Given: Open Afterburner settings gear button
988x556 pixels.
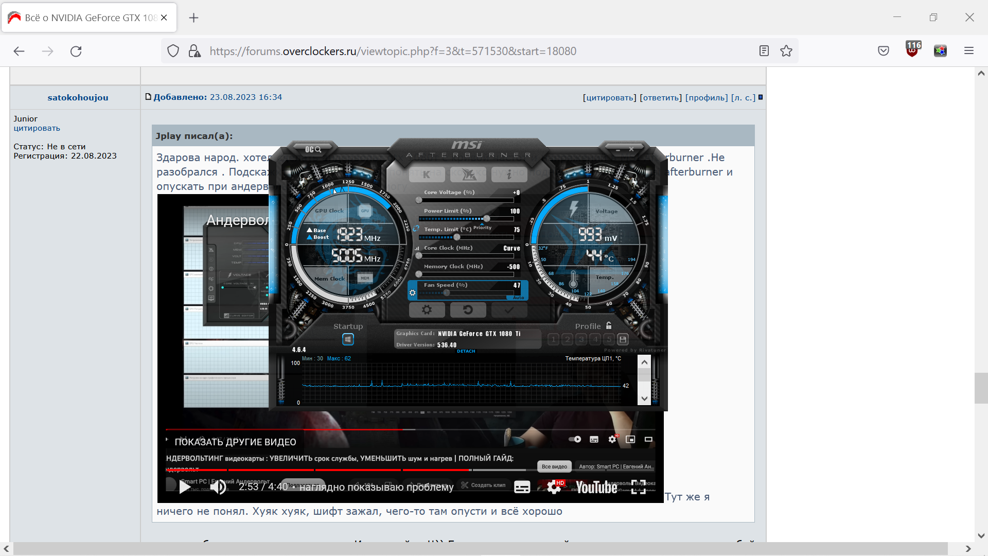Looking at the screenshot, I should (x=427, y=310).
